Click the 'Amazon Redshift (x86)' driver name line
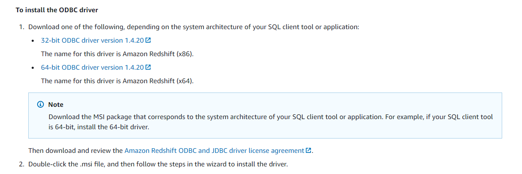522x174 pixels. coord(117,54)
